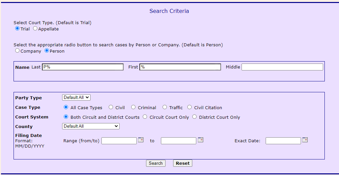Click the Range from date field
339x175 pixels.
(x=119, y=141)
